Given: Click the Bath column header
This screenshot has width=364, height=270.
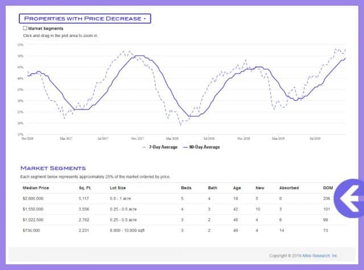Looking at the screenshot, I should pyautogui.click(x=213, y=187).
